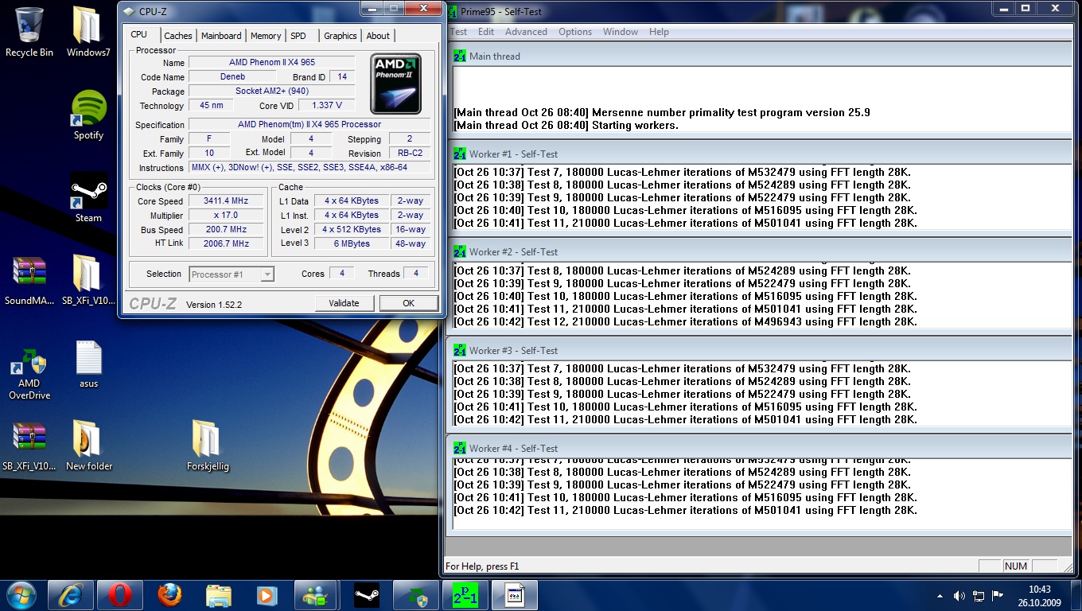
Task: Open the network icon in system tray
Action: click(x=979, y=596)
